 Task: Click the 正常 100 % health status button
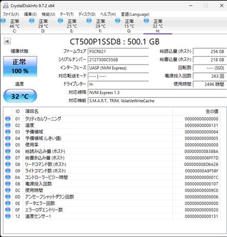coord(20,66)
